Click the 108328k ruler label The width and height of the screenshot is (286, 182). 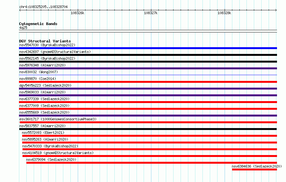point(224,13)
